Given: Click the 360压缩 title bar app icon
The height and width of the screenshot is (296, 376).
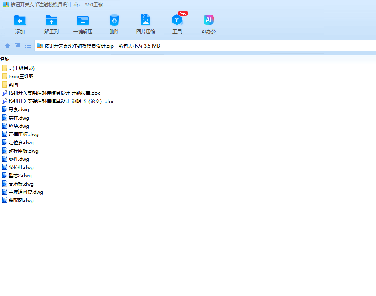Looking at the screenshot, I should [6, 5].
